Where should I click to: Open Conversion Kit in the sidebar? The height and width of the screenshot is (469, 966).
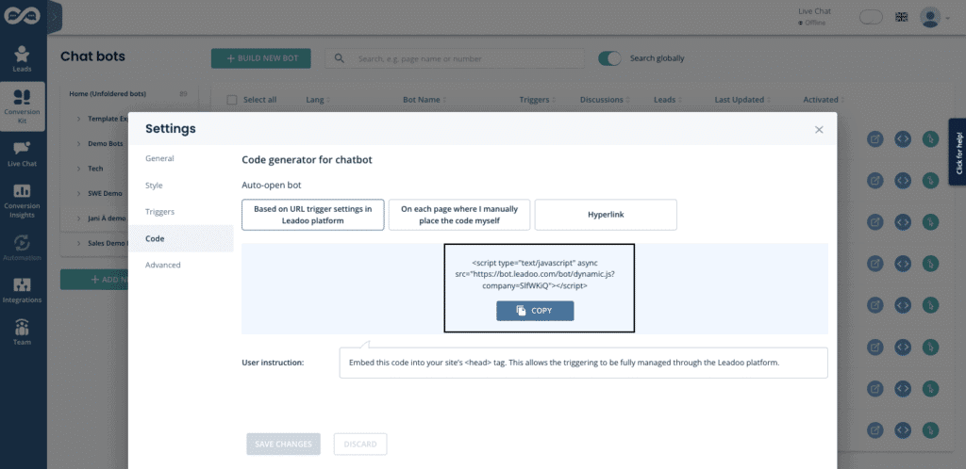pyautogui.click(x=23, y=106)
